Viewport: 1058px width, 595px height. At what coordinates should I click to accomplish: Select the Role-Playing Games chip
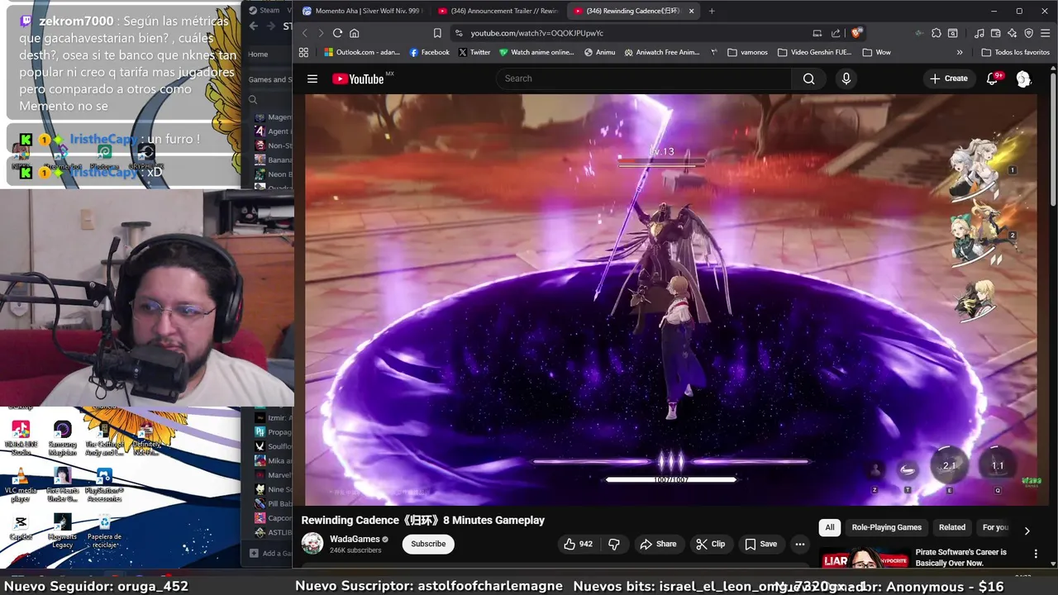tap(886, 527)
